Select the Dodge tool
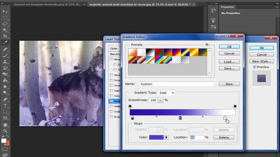 tap(5, 92)
